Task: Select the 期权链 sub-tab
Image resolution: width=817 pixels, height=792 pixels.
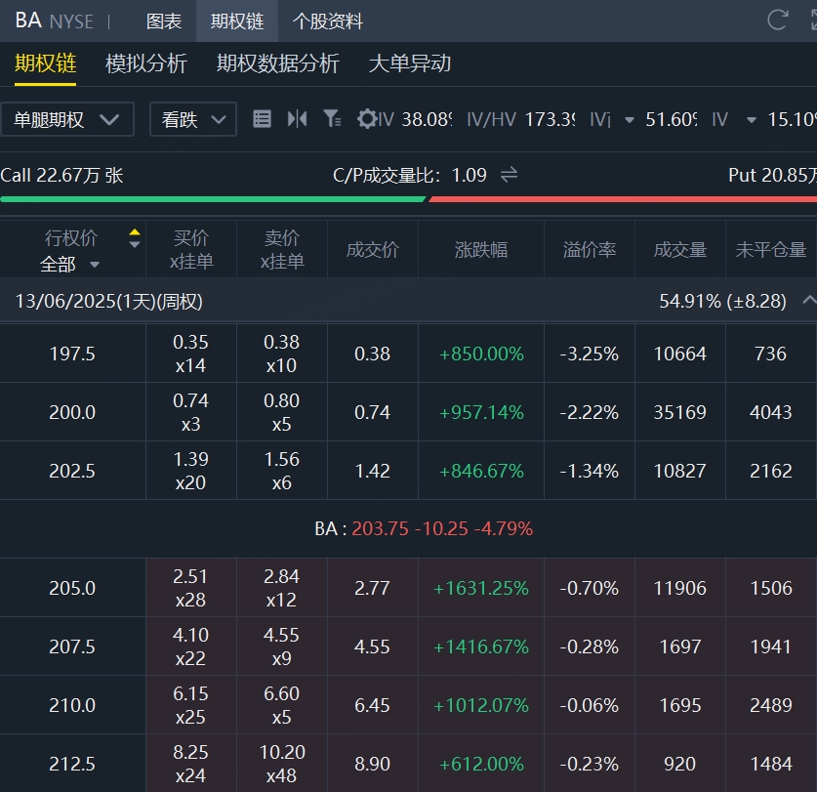Action: (45, 63)
